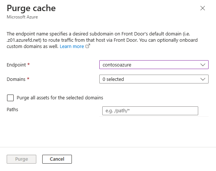The height and width of the screenshot is (171, 216).
Task: Click the Purge cache heading
Action: (31, 8)
